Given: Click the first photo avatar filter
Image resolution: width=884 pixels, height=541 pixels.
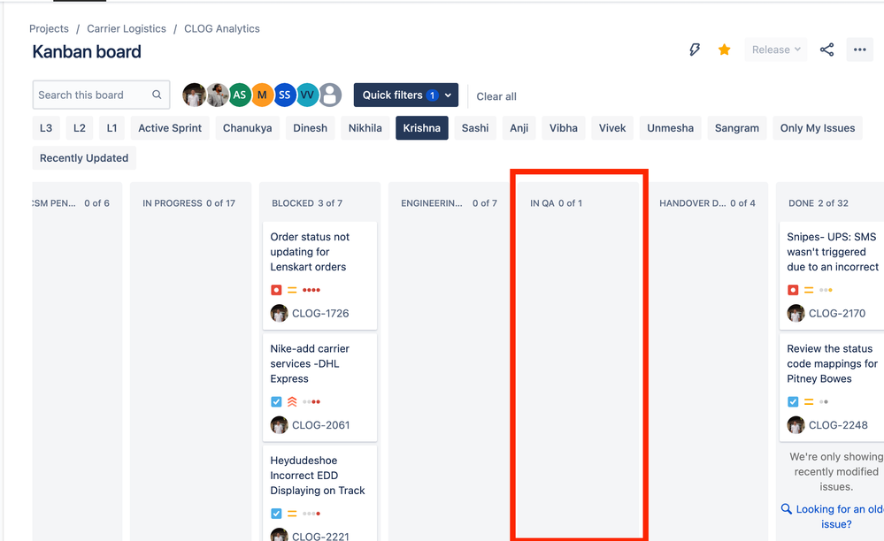Looking at the screenshot, I should tap(194, 95).
